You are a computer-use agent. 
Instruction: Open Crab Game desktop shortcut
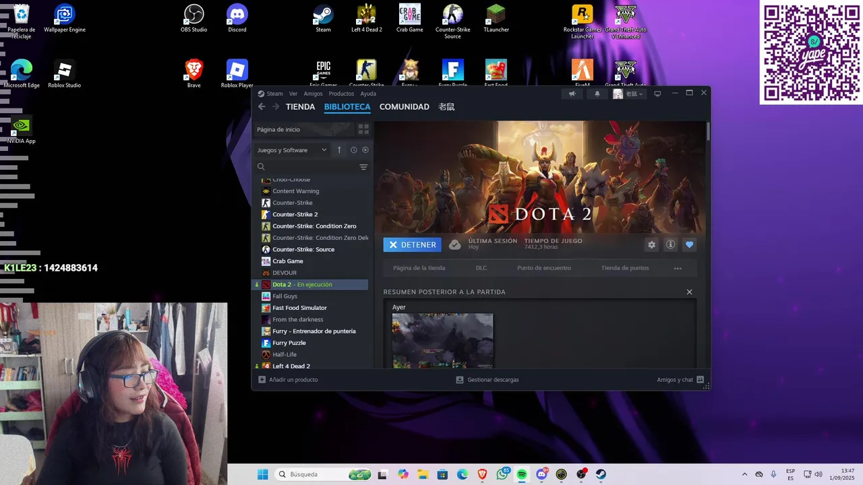point(409,18)
